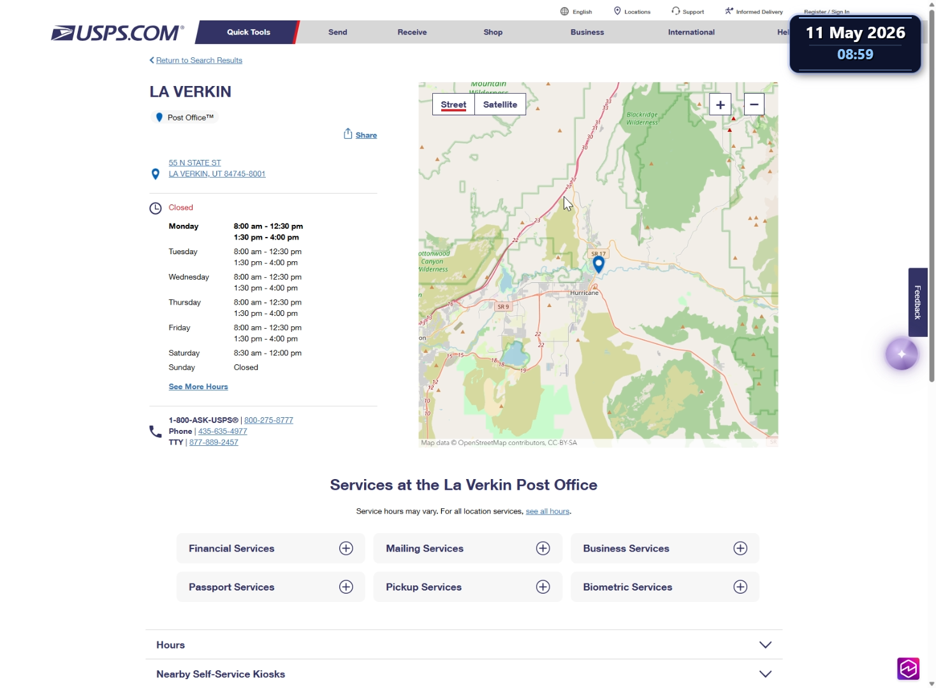936x688 pixels.
Task: Open the Business menu
Action: pos(587,32)
